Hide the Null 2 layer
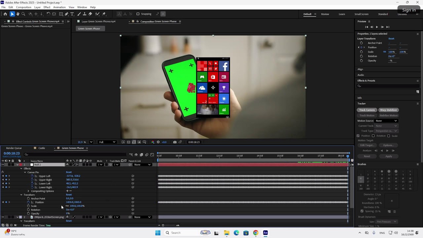423x238 pixels. point(3,165)
